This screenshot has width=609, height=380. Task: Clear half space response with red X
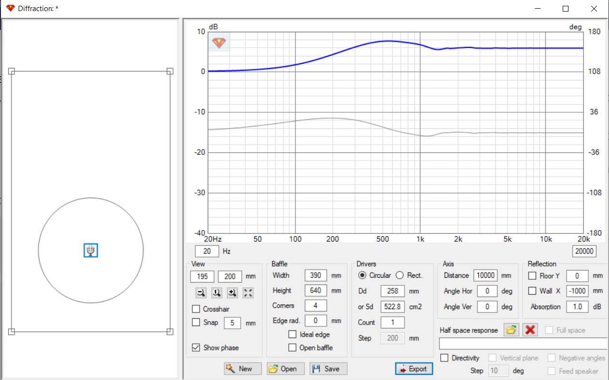530,330
